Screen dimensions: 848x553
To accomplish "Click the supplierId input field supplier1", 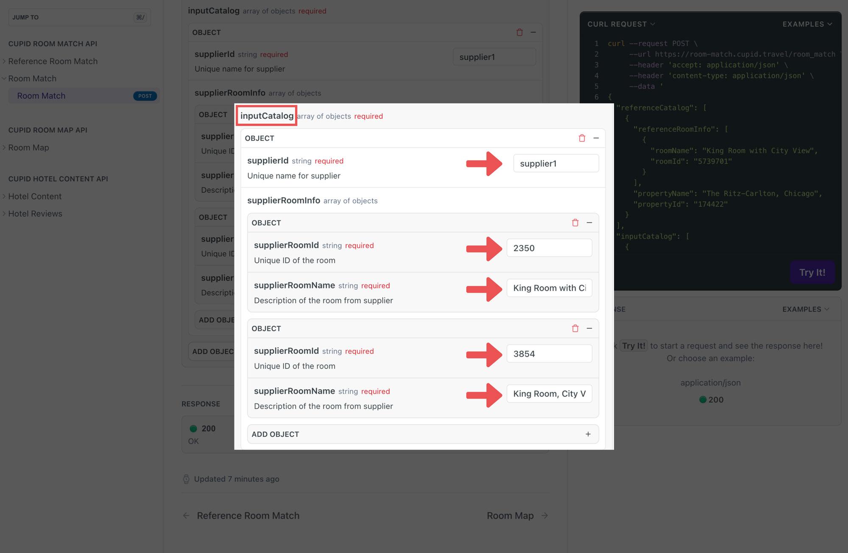I will (x=555, y=164).
